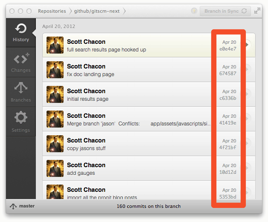Open the History sidebar tab
This screenshot has width=268, height=222.
(x=21, y=33)
